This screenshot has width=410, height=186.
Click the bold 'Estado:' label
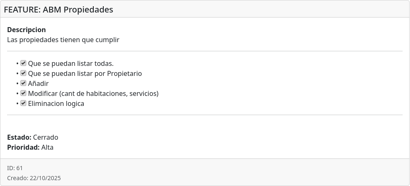tap(19, 138)
